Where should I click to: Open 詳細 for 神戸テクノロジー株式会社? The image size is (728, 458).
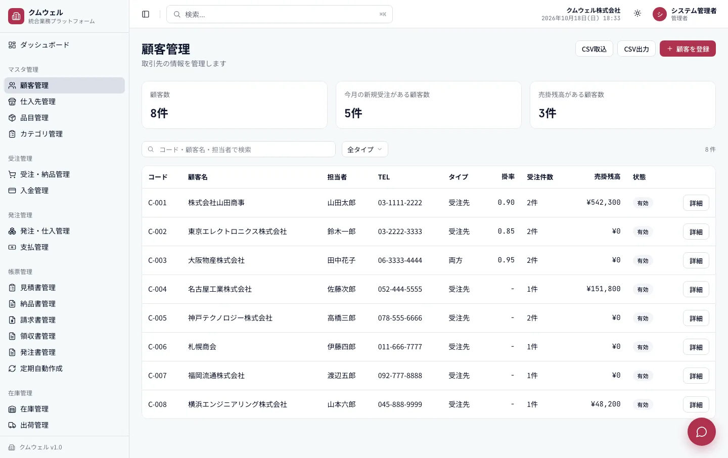coord(696,318)
